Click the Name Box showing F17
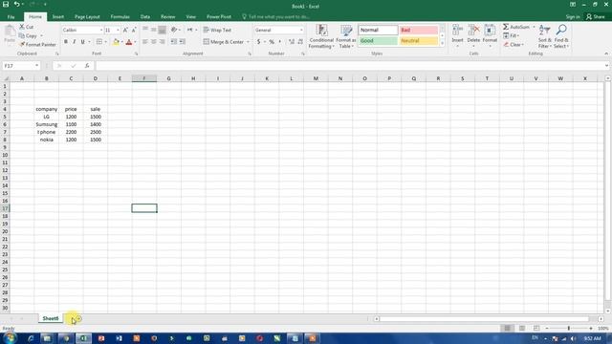612x344 pixels. (x=21, y=66)
